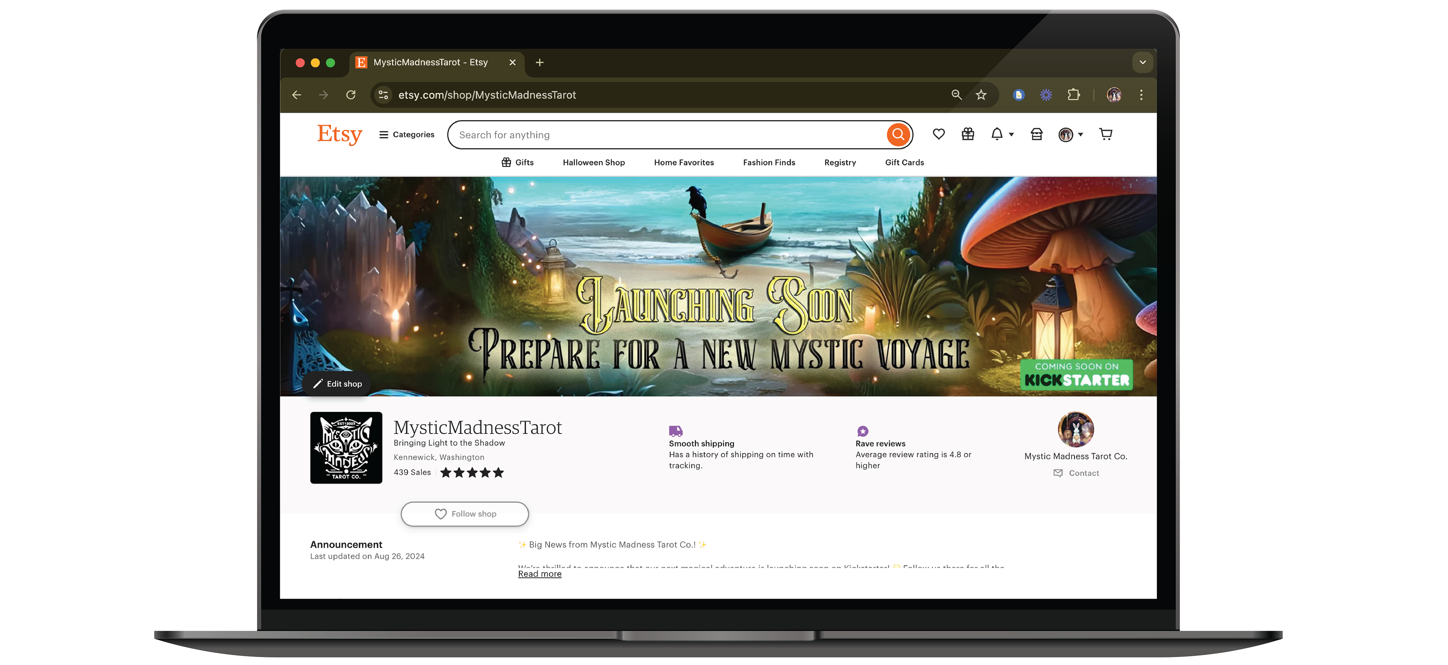Click the Rave reviews heading text
The image size is (1448, 665).
point(880,443)
